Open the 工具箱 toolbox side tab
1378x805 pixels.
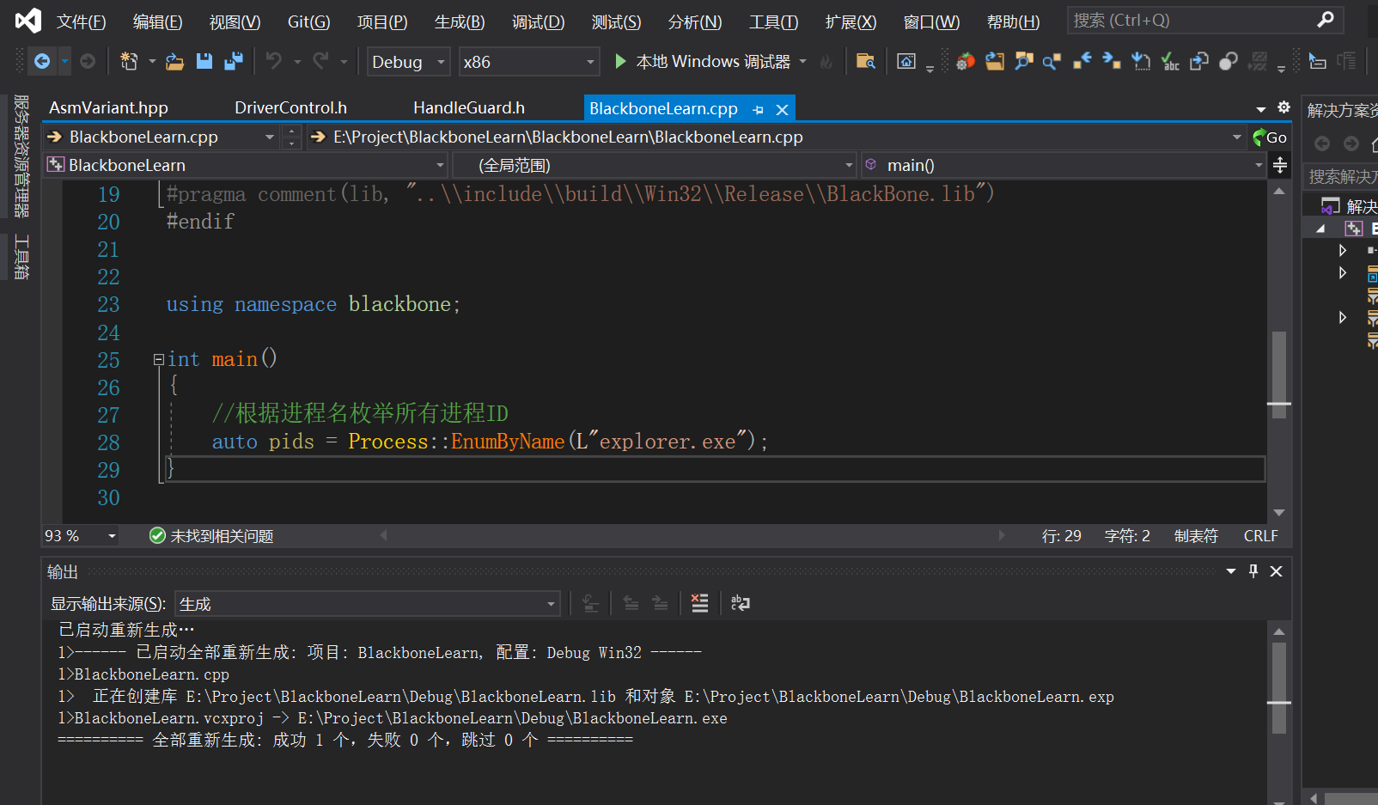pos(21,257)
